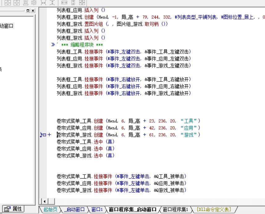Click the &事件_工具_右键放开 line

coord(124,79)
